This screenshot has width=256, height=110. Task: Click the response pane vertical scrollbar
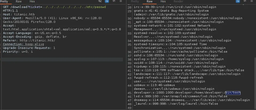(255, 83)
